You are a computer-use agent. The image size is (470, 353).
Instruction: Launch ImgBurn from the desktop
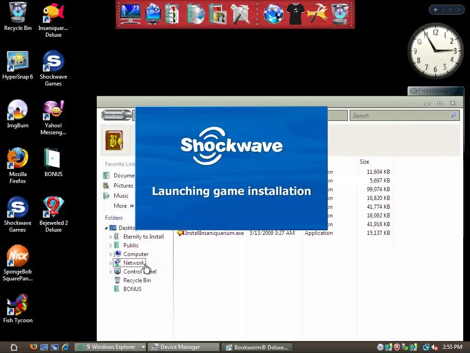[x=18, y=114]
